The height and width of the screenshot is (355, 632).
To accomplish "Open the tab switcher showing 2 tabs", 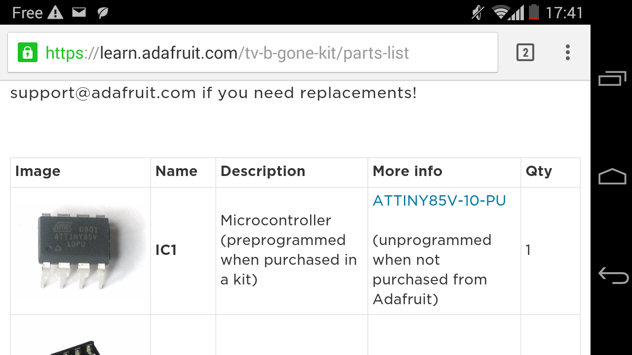I will click(x=525, y=52).
